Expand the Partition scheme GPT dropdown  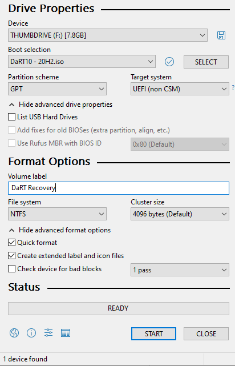pyautogui.click(x=58, y=89)
